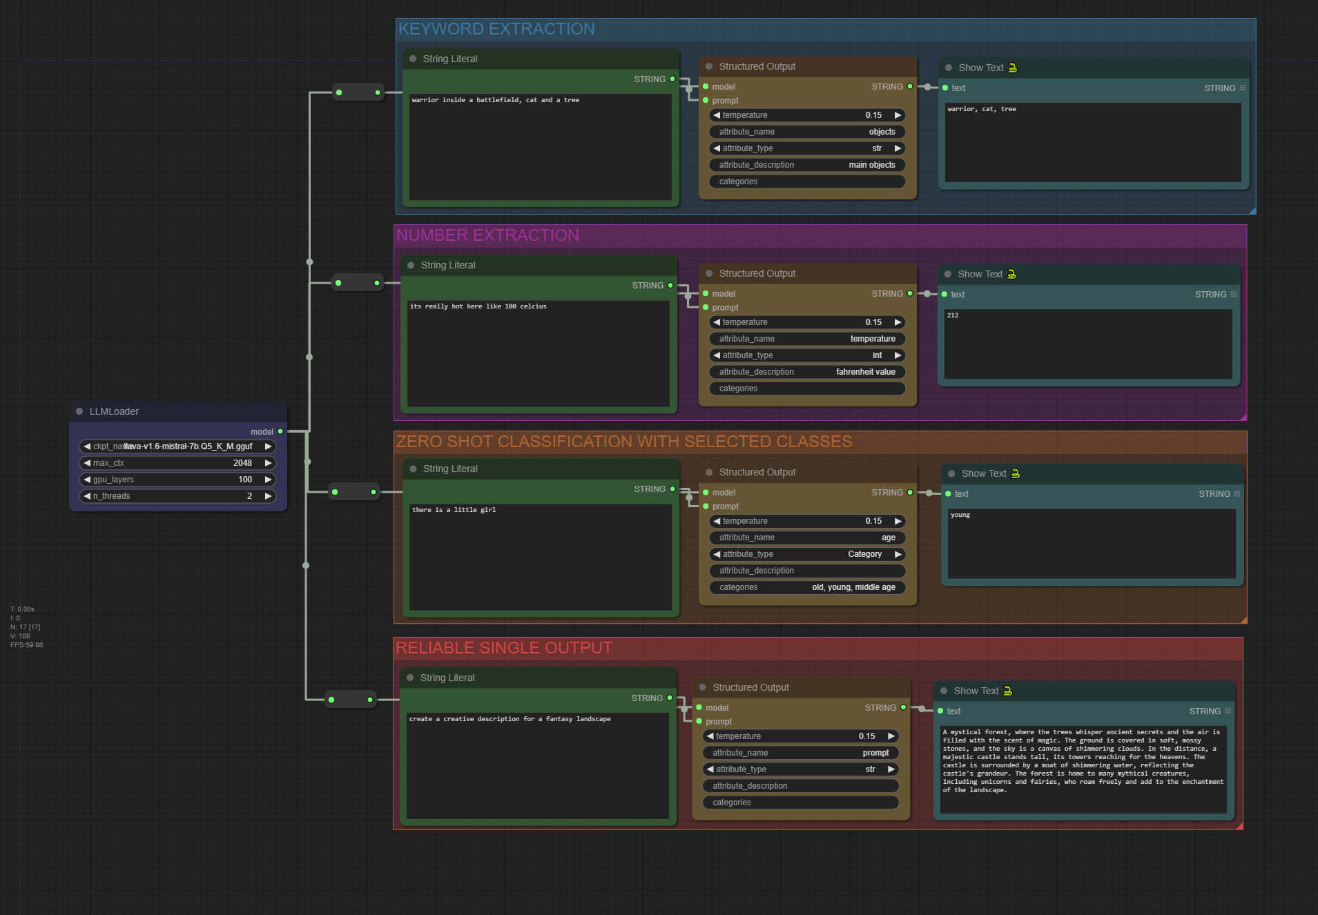Open attribute_type str combo in Keyword Extraction
Screen dimensions: 1318x915
[807, 148]
